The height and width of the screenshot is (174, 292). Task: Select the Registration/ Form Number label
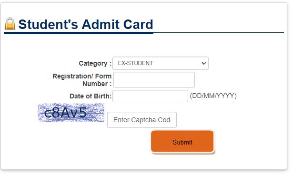coord(82,80)
